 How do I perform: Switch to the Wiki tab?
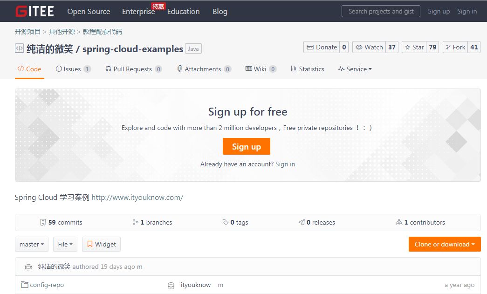pos(261,69)
